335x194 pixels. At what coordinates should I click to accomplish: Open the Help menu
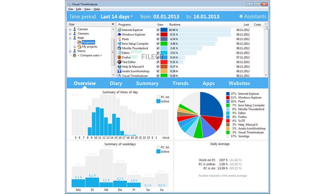click(x=97, y=9)
